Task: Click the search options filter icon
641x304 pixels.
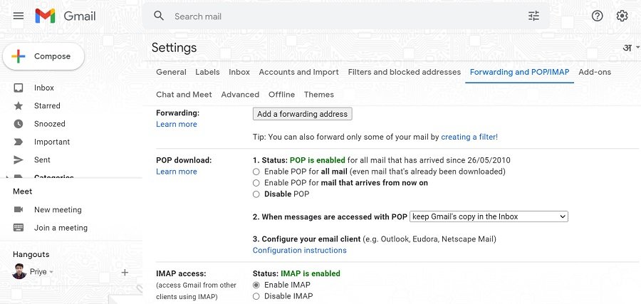Action: [x=533, y=16]
